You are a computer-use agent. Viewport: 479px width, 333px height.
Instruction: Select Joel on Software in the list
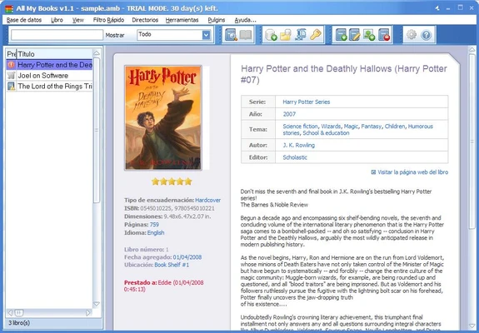(x=49, y=76)
